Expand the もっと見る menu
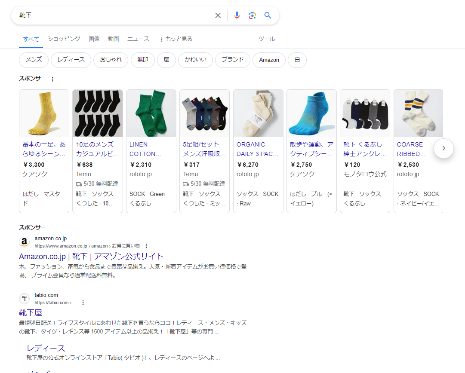Screen dimensions: 465x373 (176, 39)
